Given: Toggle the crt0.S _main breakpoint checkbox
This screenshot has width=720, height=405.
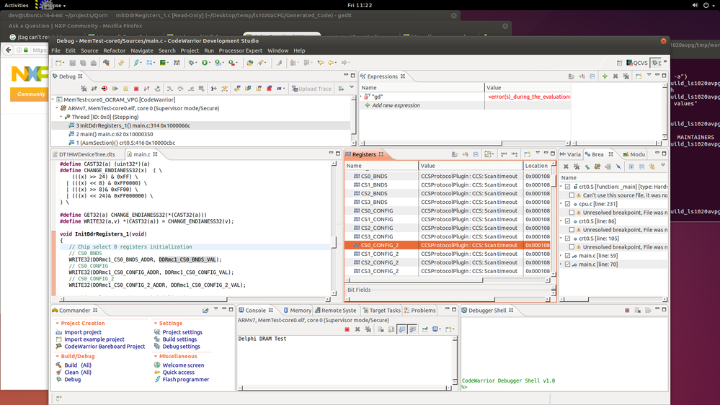Looking at the screenshot, I should (567, 187).
